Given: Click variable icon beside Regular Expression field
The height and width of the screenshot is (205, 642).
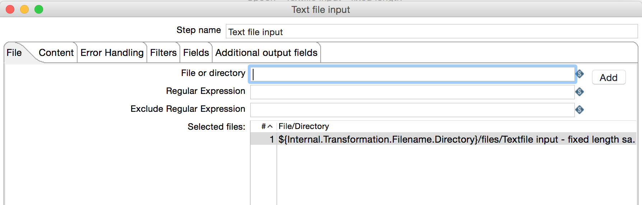Looking at the screenshot, I should (579, 92).
